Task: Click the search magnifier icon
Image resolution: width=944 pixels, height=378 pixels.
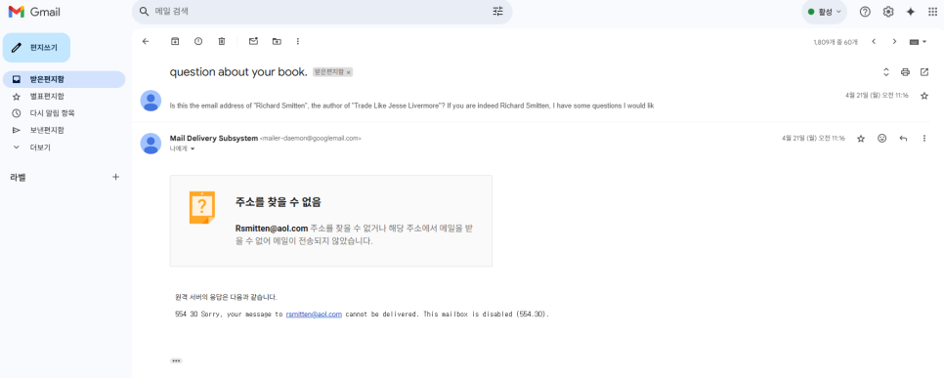Action: (x=144, y=12)
